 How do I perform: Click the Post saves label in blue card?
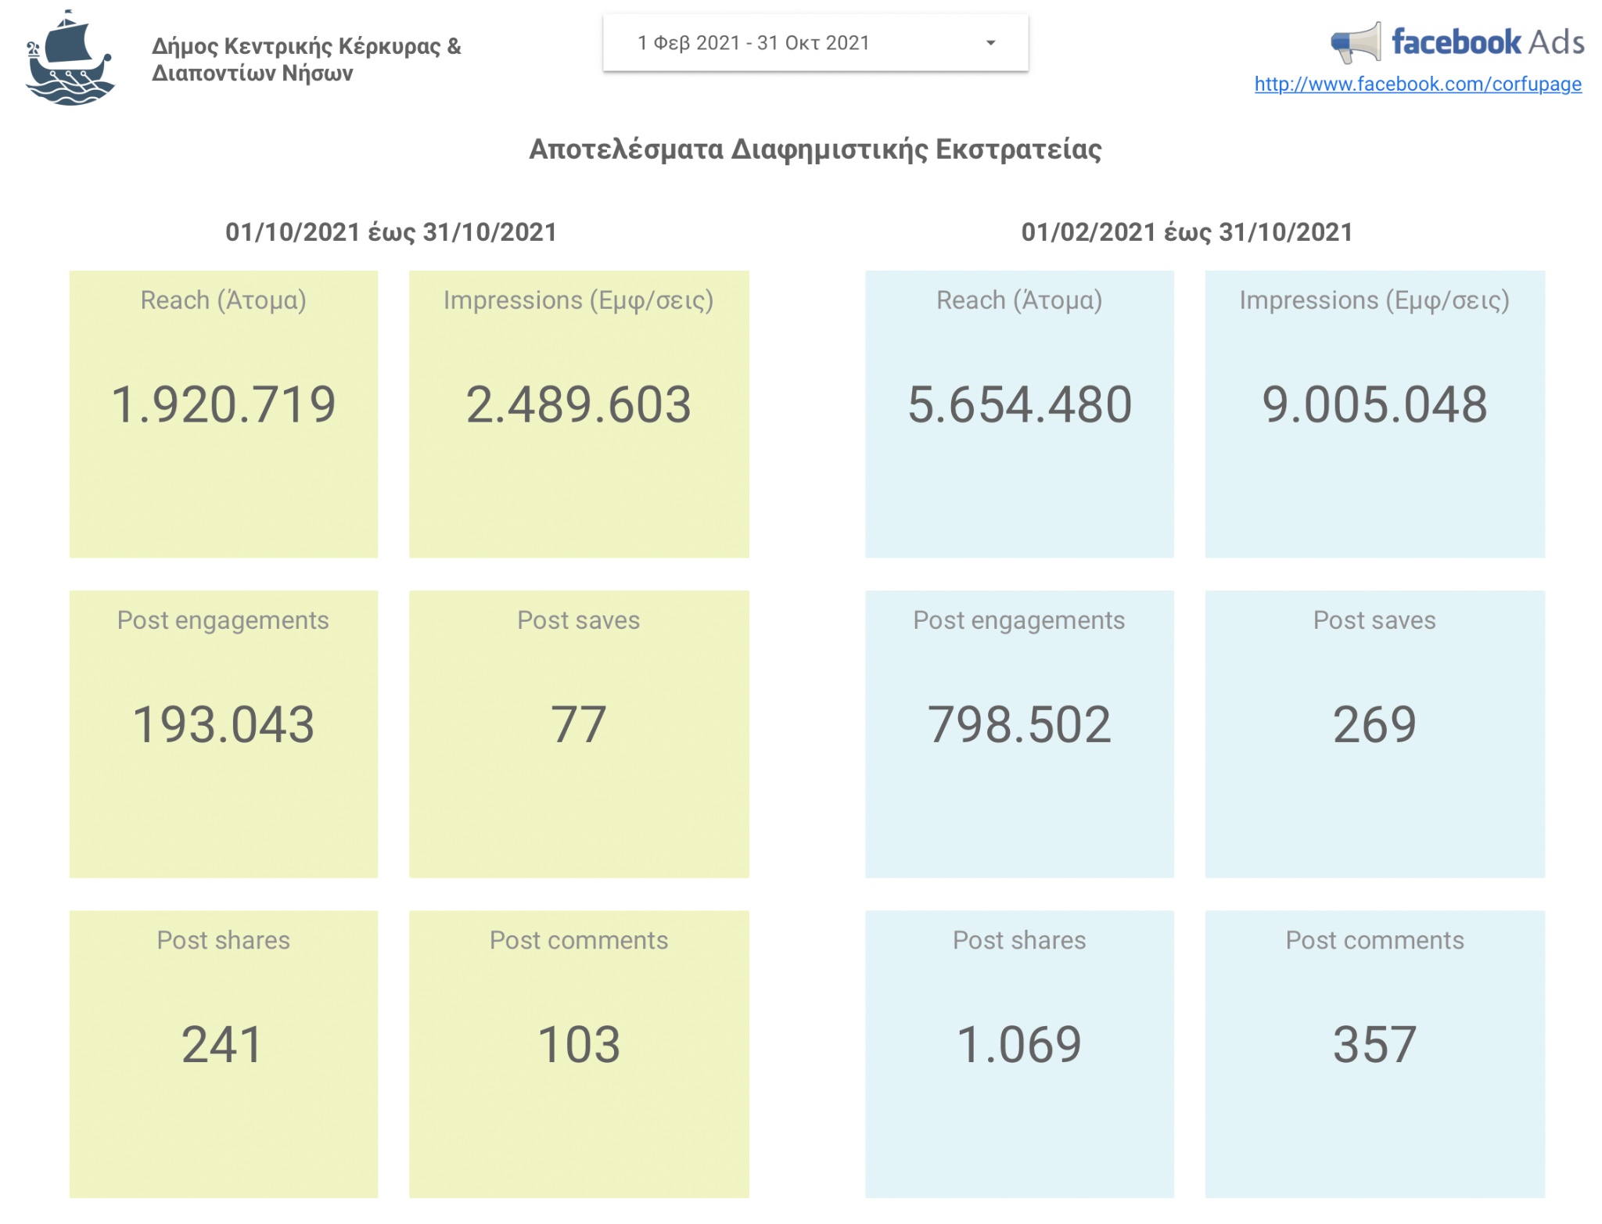(1374, 620)
